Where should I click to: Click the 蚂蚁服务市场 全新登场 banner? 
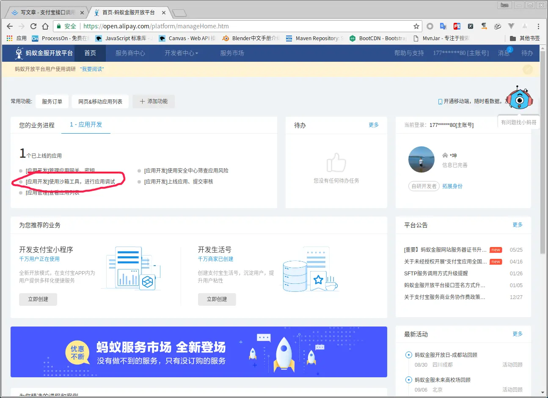(x=199, y=352)
